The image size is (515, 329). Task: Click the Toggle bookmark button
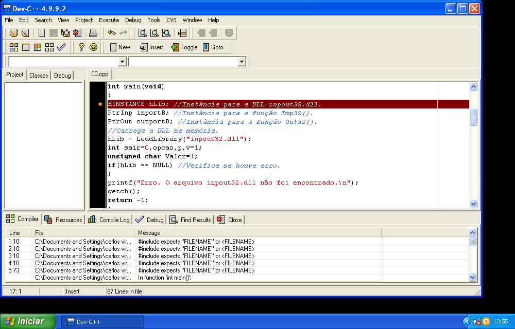point(184,47)
